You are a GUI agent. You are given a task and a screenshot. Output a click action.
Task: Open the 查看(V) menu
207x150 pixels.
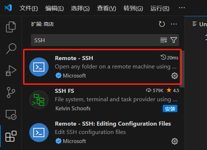pos(106,8)
